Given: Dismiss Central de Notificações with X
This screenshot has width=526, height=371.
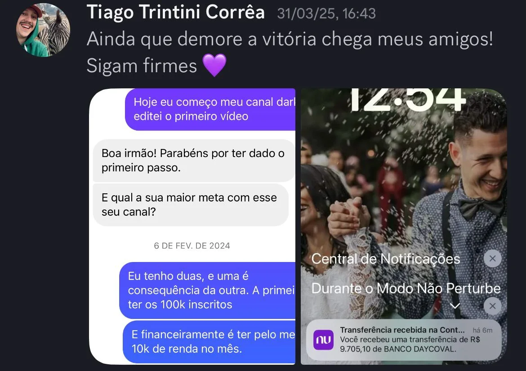Looking at the screenshot, I should [492, 258].
